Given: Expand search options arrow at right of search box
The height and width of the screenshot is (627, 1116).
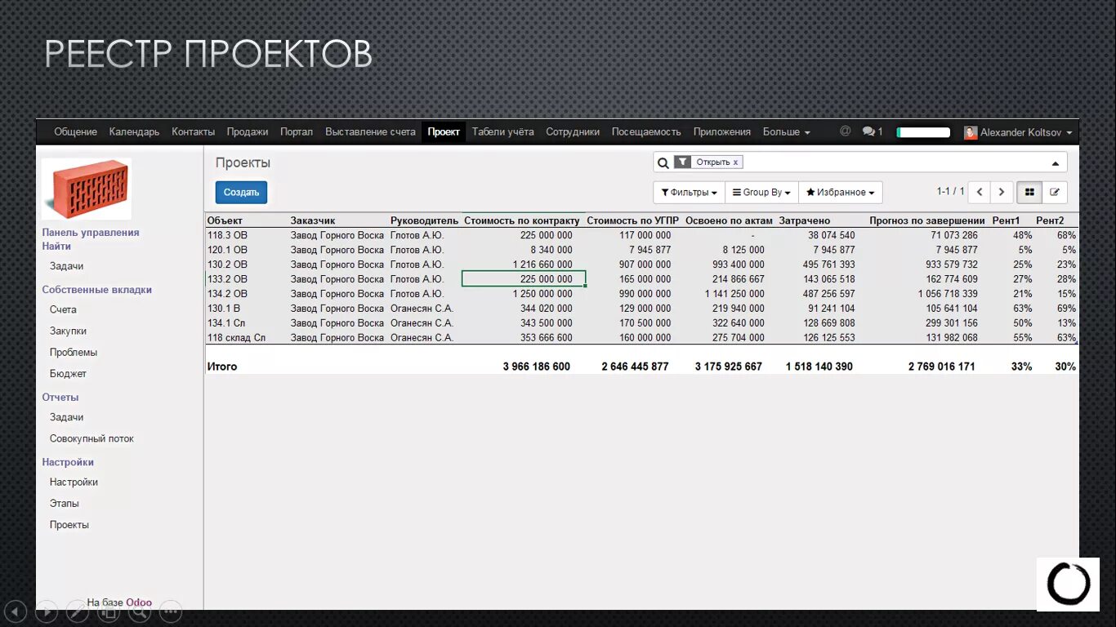Looking at the screenshot, I should point(1055,162).
